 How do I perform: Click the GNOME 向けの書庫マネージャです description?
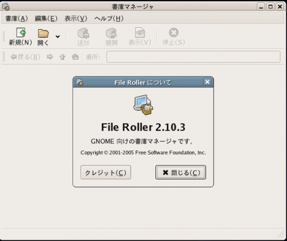(142, 141)
